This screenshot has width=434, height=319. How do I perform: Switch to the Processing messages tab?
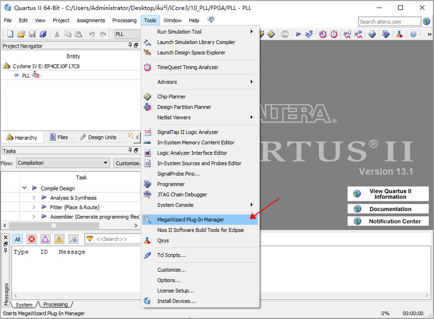click(55, 304)
